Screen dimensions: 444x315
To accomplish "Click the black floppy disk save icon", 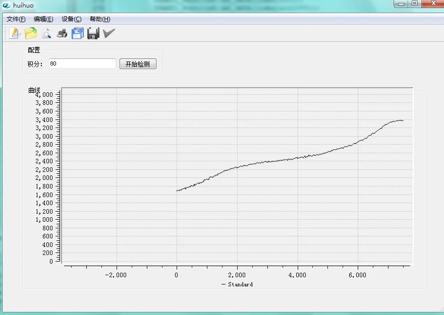I will tap(93, 33).
